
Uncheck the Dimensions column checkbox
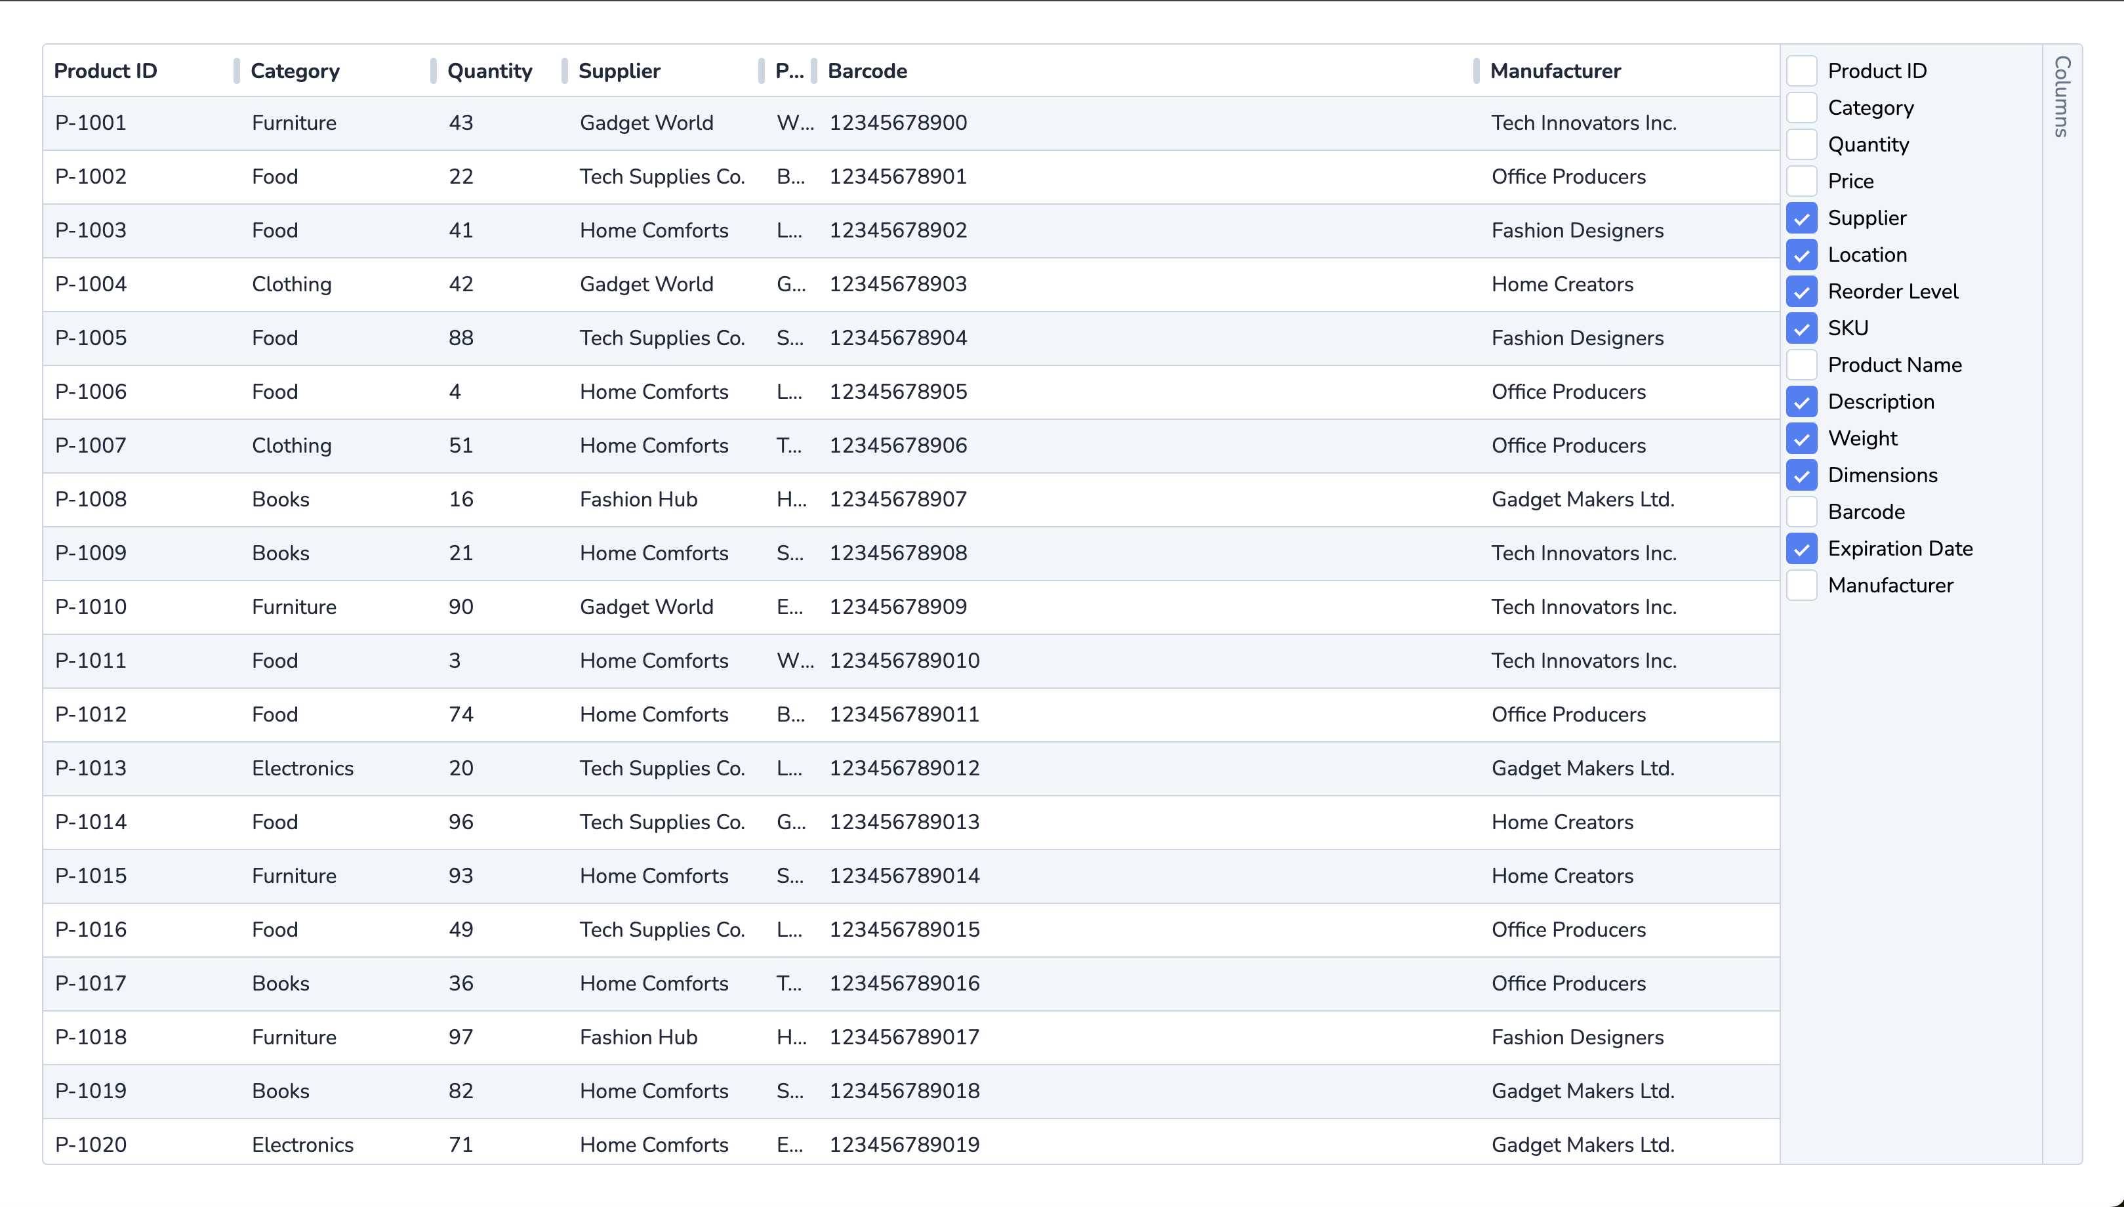pyautogui.click(x=1801, y=475)
